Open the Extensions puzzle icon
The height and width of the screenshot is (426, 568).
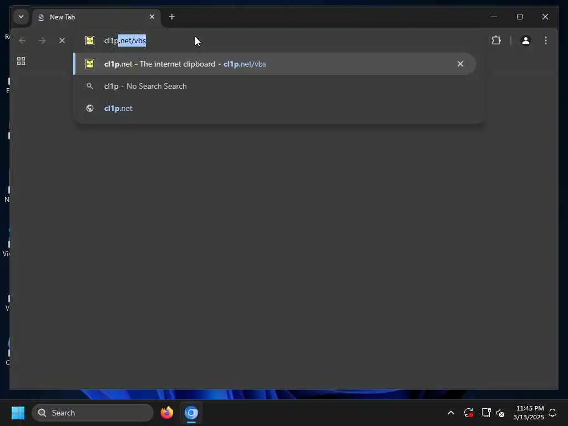[496, 40]
